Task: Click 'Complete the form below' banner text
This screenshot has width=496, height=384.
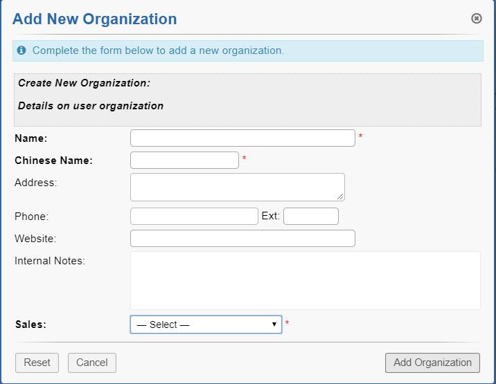Action: pos(158,51)
